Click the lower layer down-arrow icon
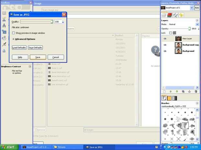The width and height of the screenshot is (201, 150). [177, 92]
